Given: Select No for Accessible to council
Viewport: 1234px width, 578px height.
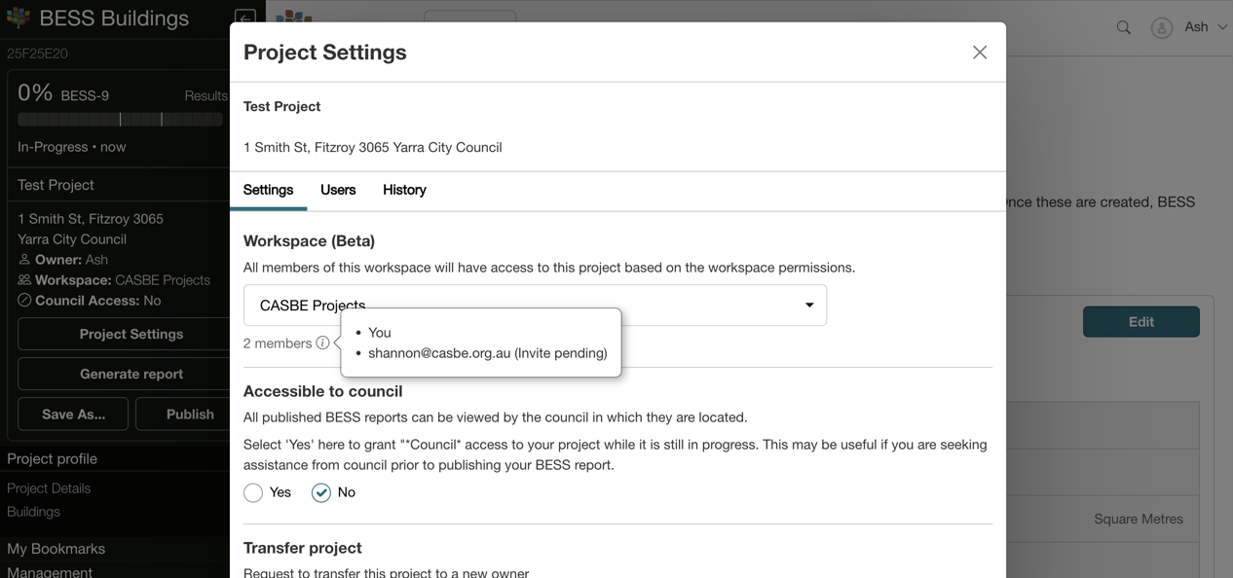Looking at the screenshot, I should point(321,493).
